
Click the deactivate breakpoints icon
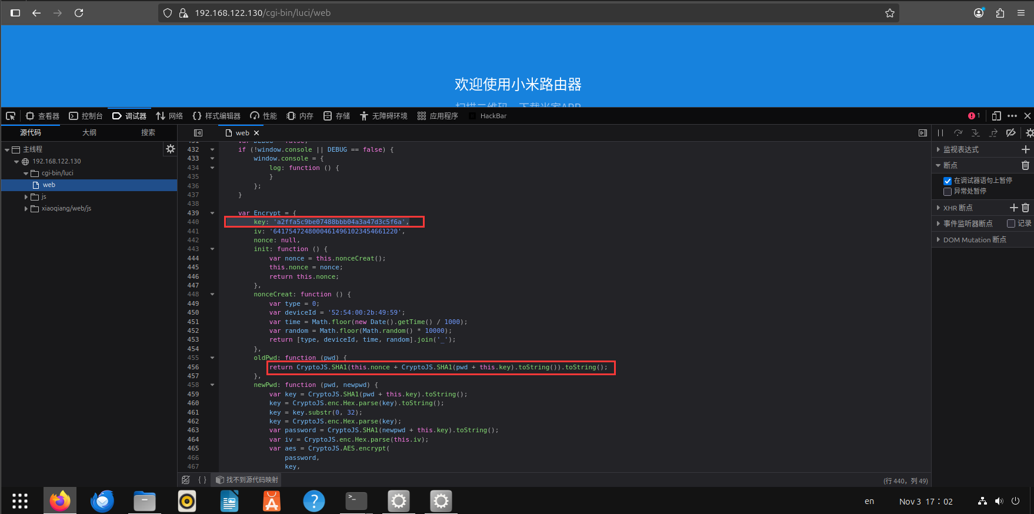coord(1010,133)
